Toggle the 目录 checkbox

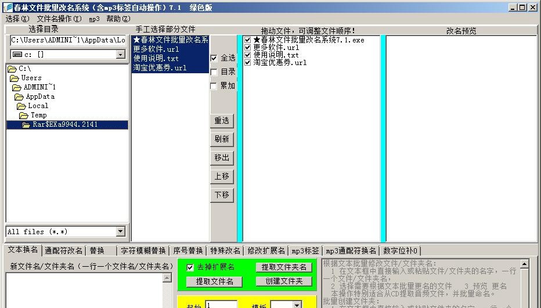point(214,72)
